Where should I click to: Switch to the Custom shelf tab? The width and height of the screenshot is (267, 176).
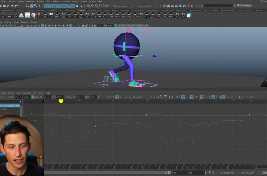point(81,11)
